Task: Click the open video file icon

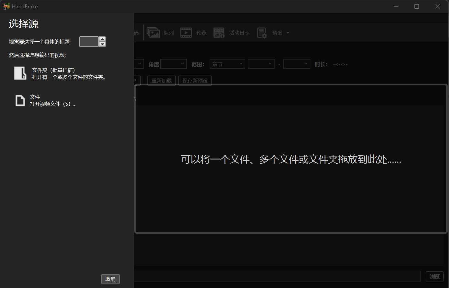Action: click(20, 101)
